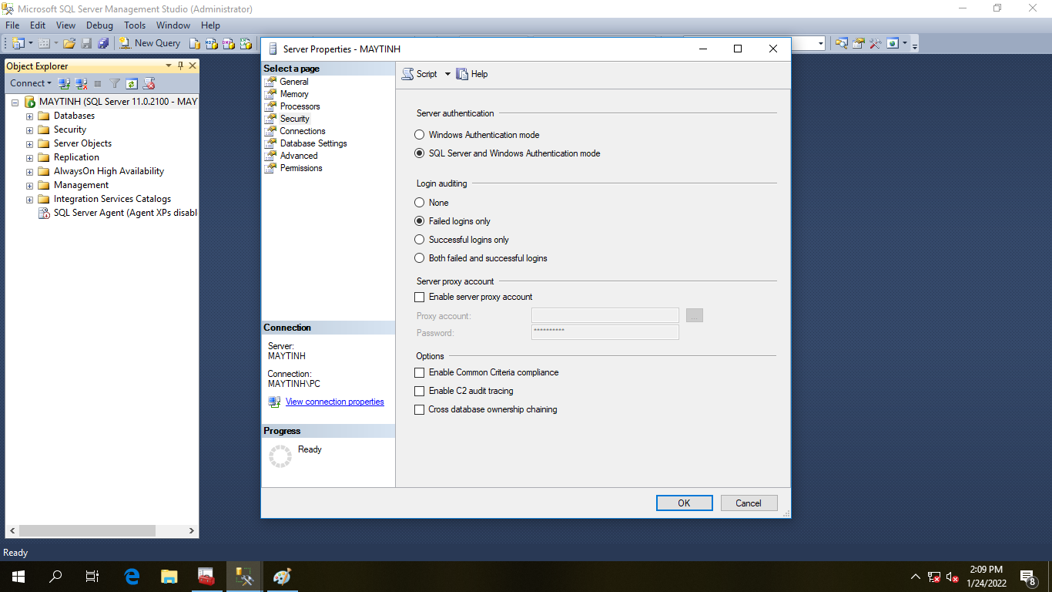
Task: Click the OK button
Action: tap(684, 503)
